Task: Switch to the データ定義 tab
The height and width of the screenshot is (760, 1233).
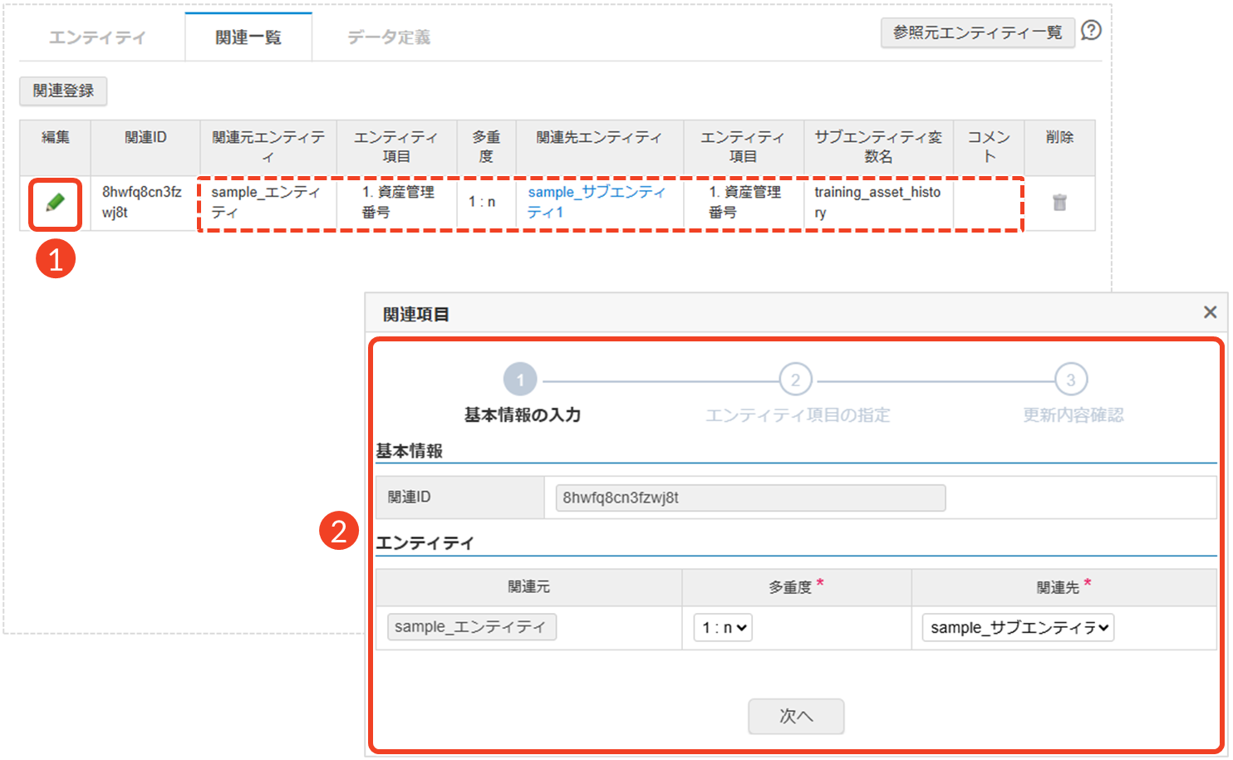Action: [389, 37]
